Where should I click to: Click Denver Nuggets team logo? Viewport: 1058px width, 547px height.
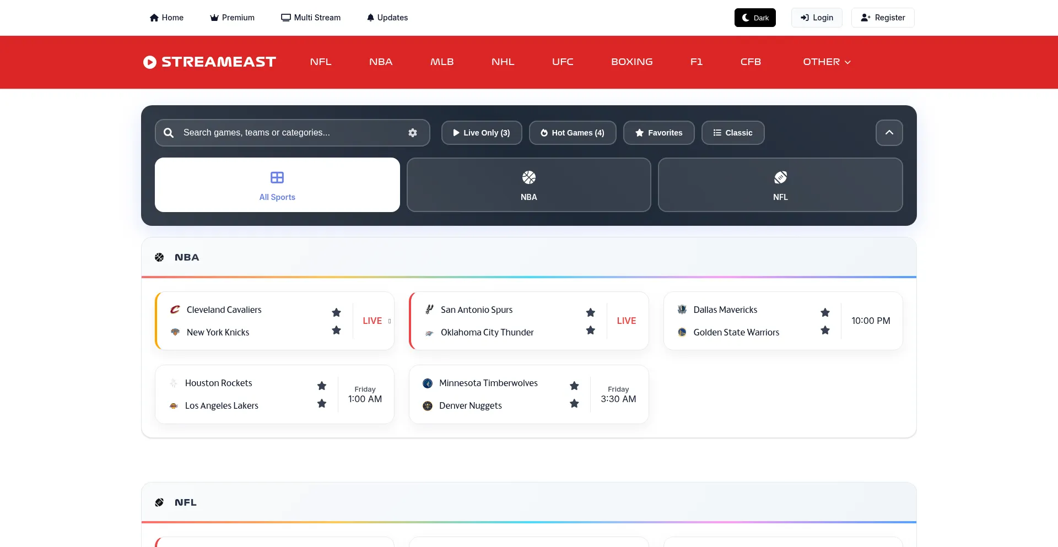428,406
